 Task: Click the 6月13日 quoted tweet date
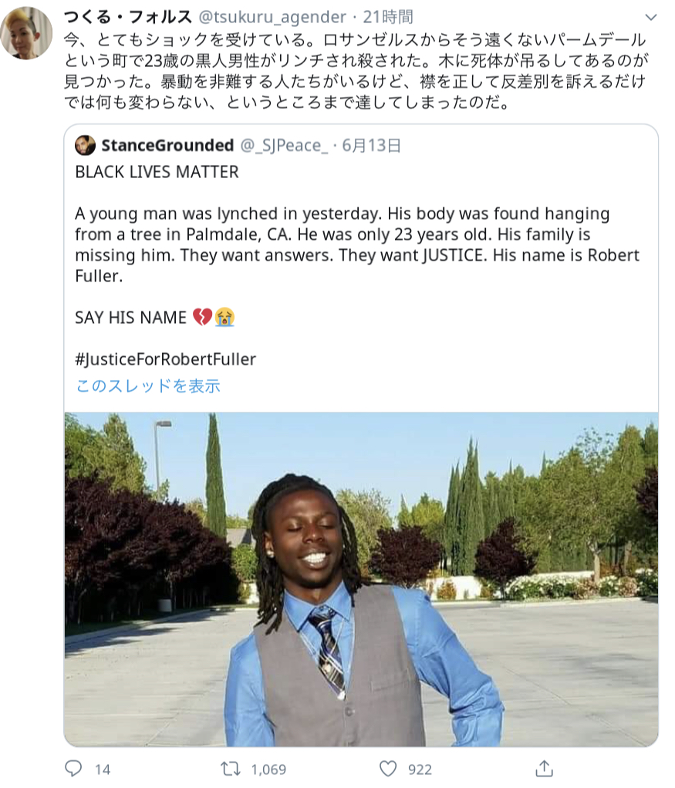point(371,145)
